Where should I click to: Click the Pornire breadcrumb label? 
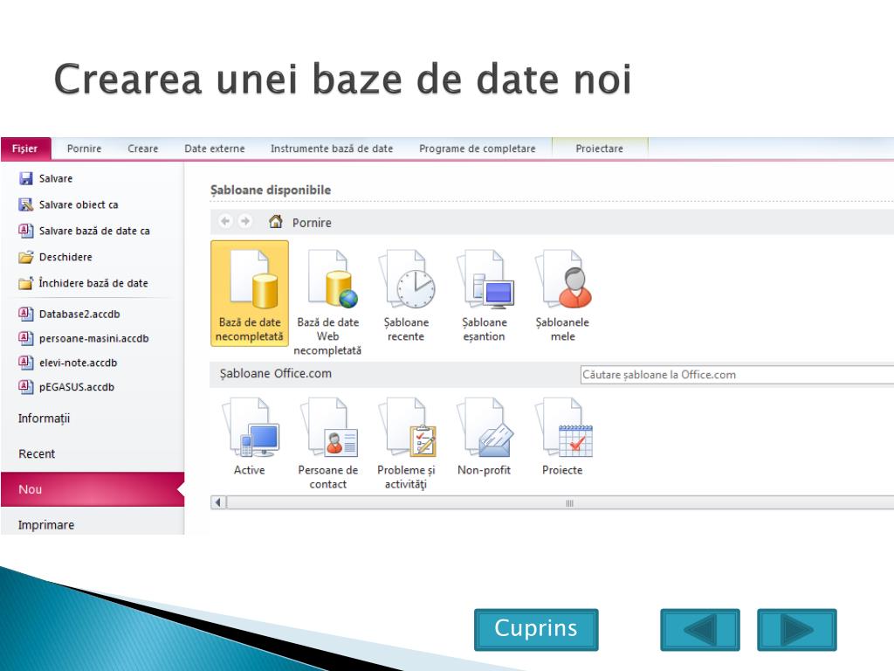(x=312, y=223)
